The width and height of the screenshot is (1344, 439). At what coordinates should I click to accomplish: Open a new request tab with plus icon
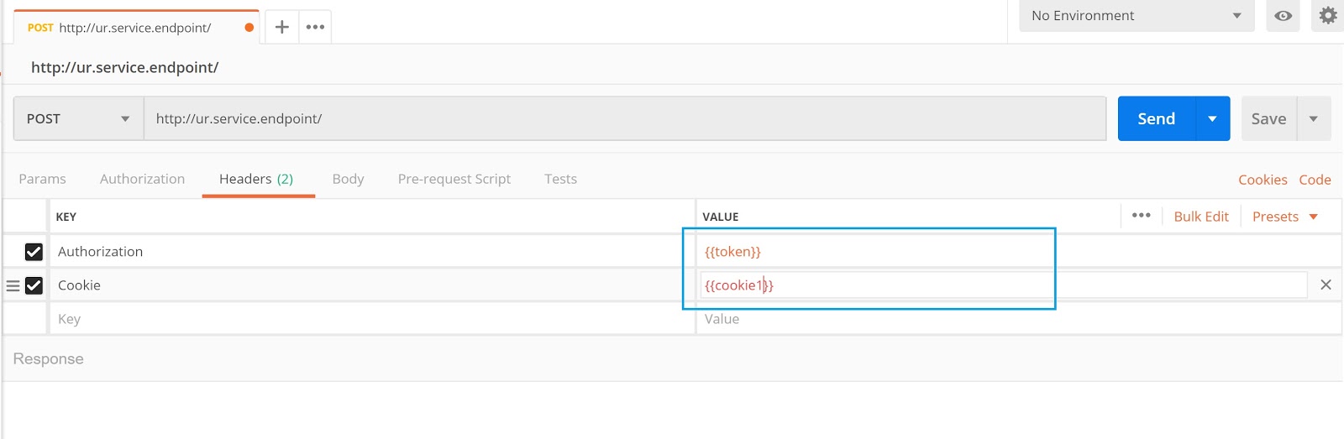coord(282,27)
